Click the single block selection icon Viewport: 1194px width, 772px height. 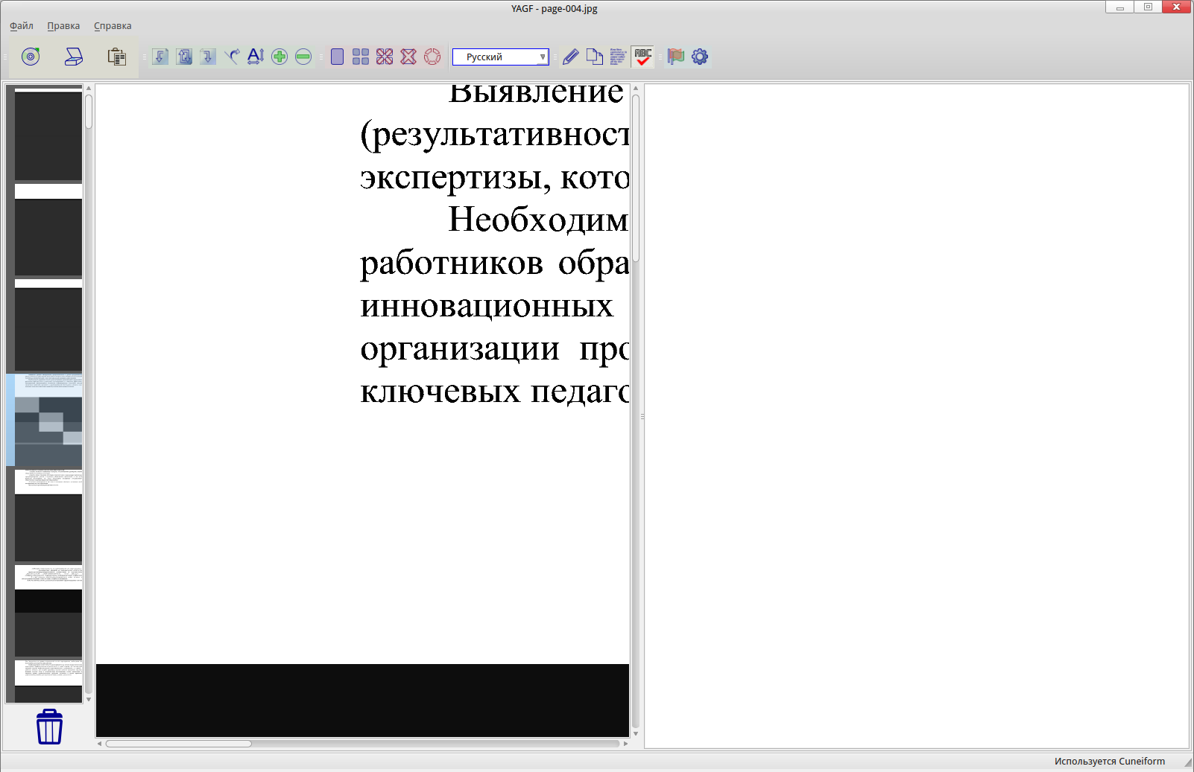click(x=337, y=57)
